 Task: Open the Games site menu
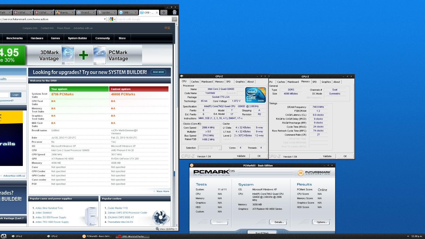pyautogui.click(x=55, y=38)
